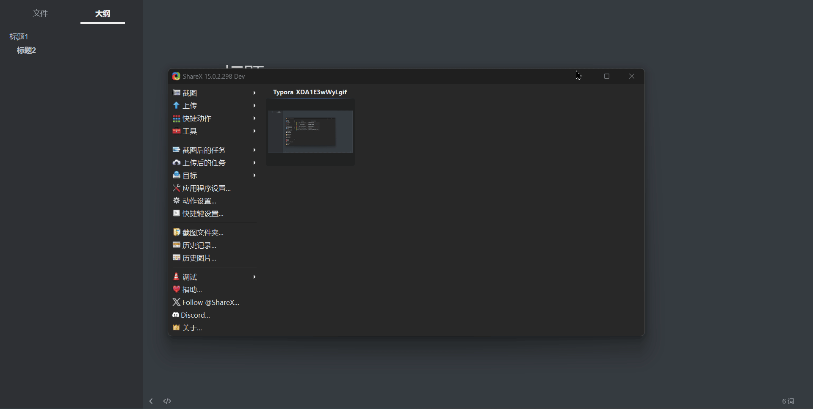Click the ShareX logo in the title bar
Viewport: 813px width, 409px height.
click(176, 76)
